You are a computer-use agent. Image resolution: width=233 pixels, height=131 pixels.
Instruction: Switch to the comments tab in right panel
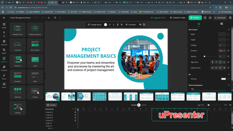coord(221,24)
